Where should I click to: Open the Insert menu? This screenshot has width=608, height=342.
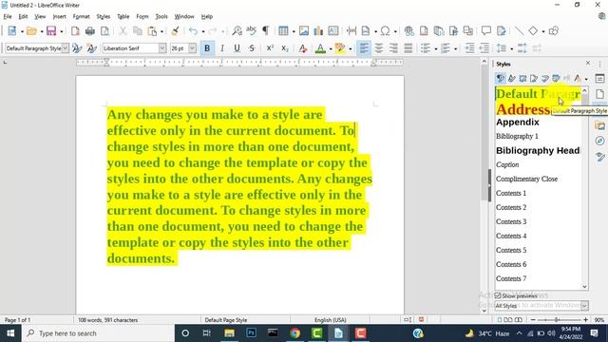coord(59,17)
